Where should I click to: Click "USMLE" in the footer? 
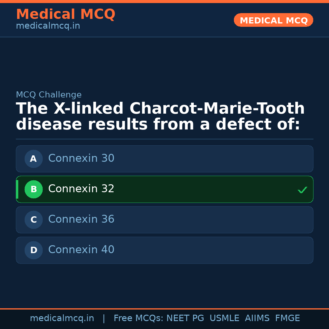[x=224, y=318]
